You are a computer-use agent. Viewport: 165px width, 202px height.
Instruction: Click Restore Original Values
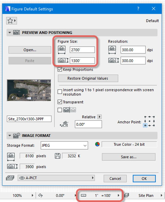pyautogui.click(x=88, y=78)
